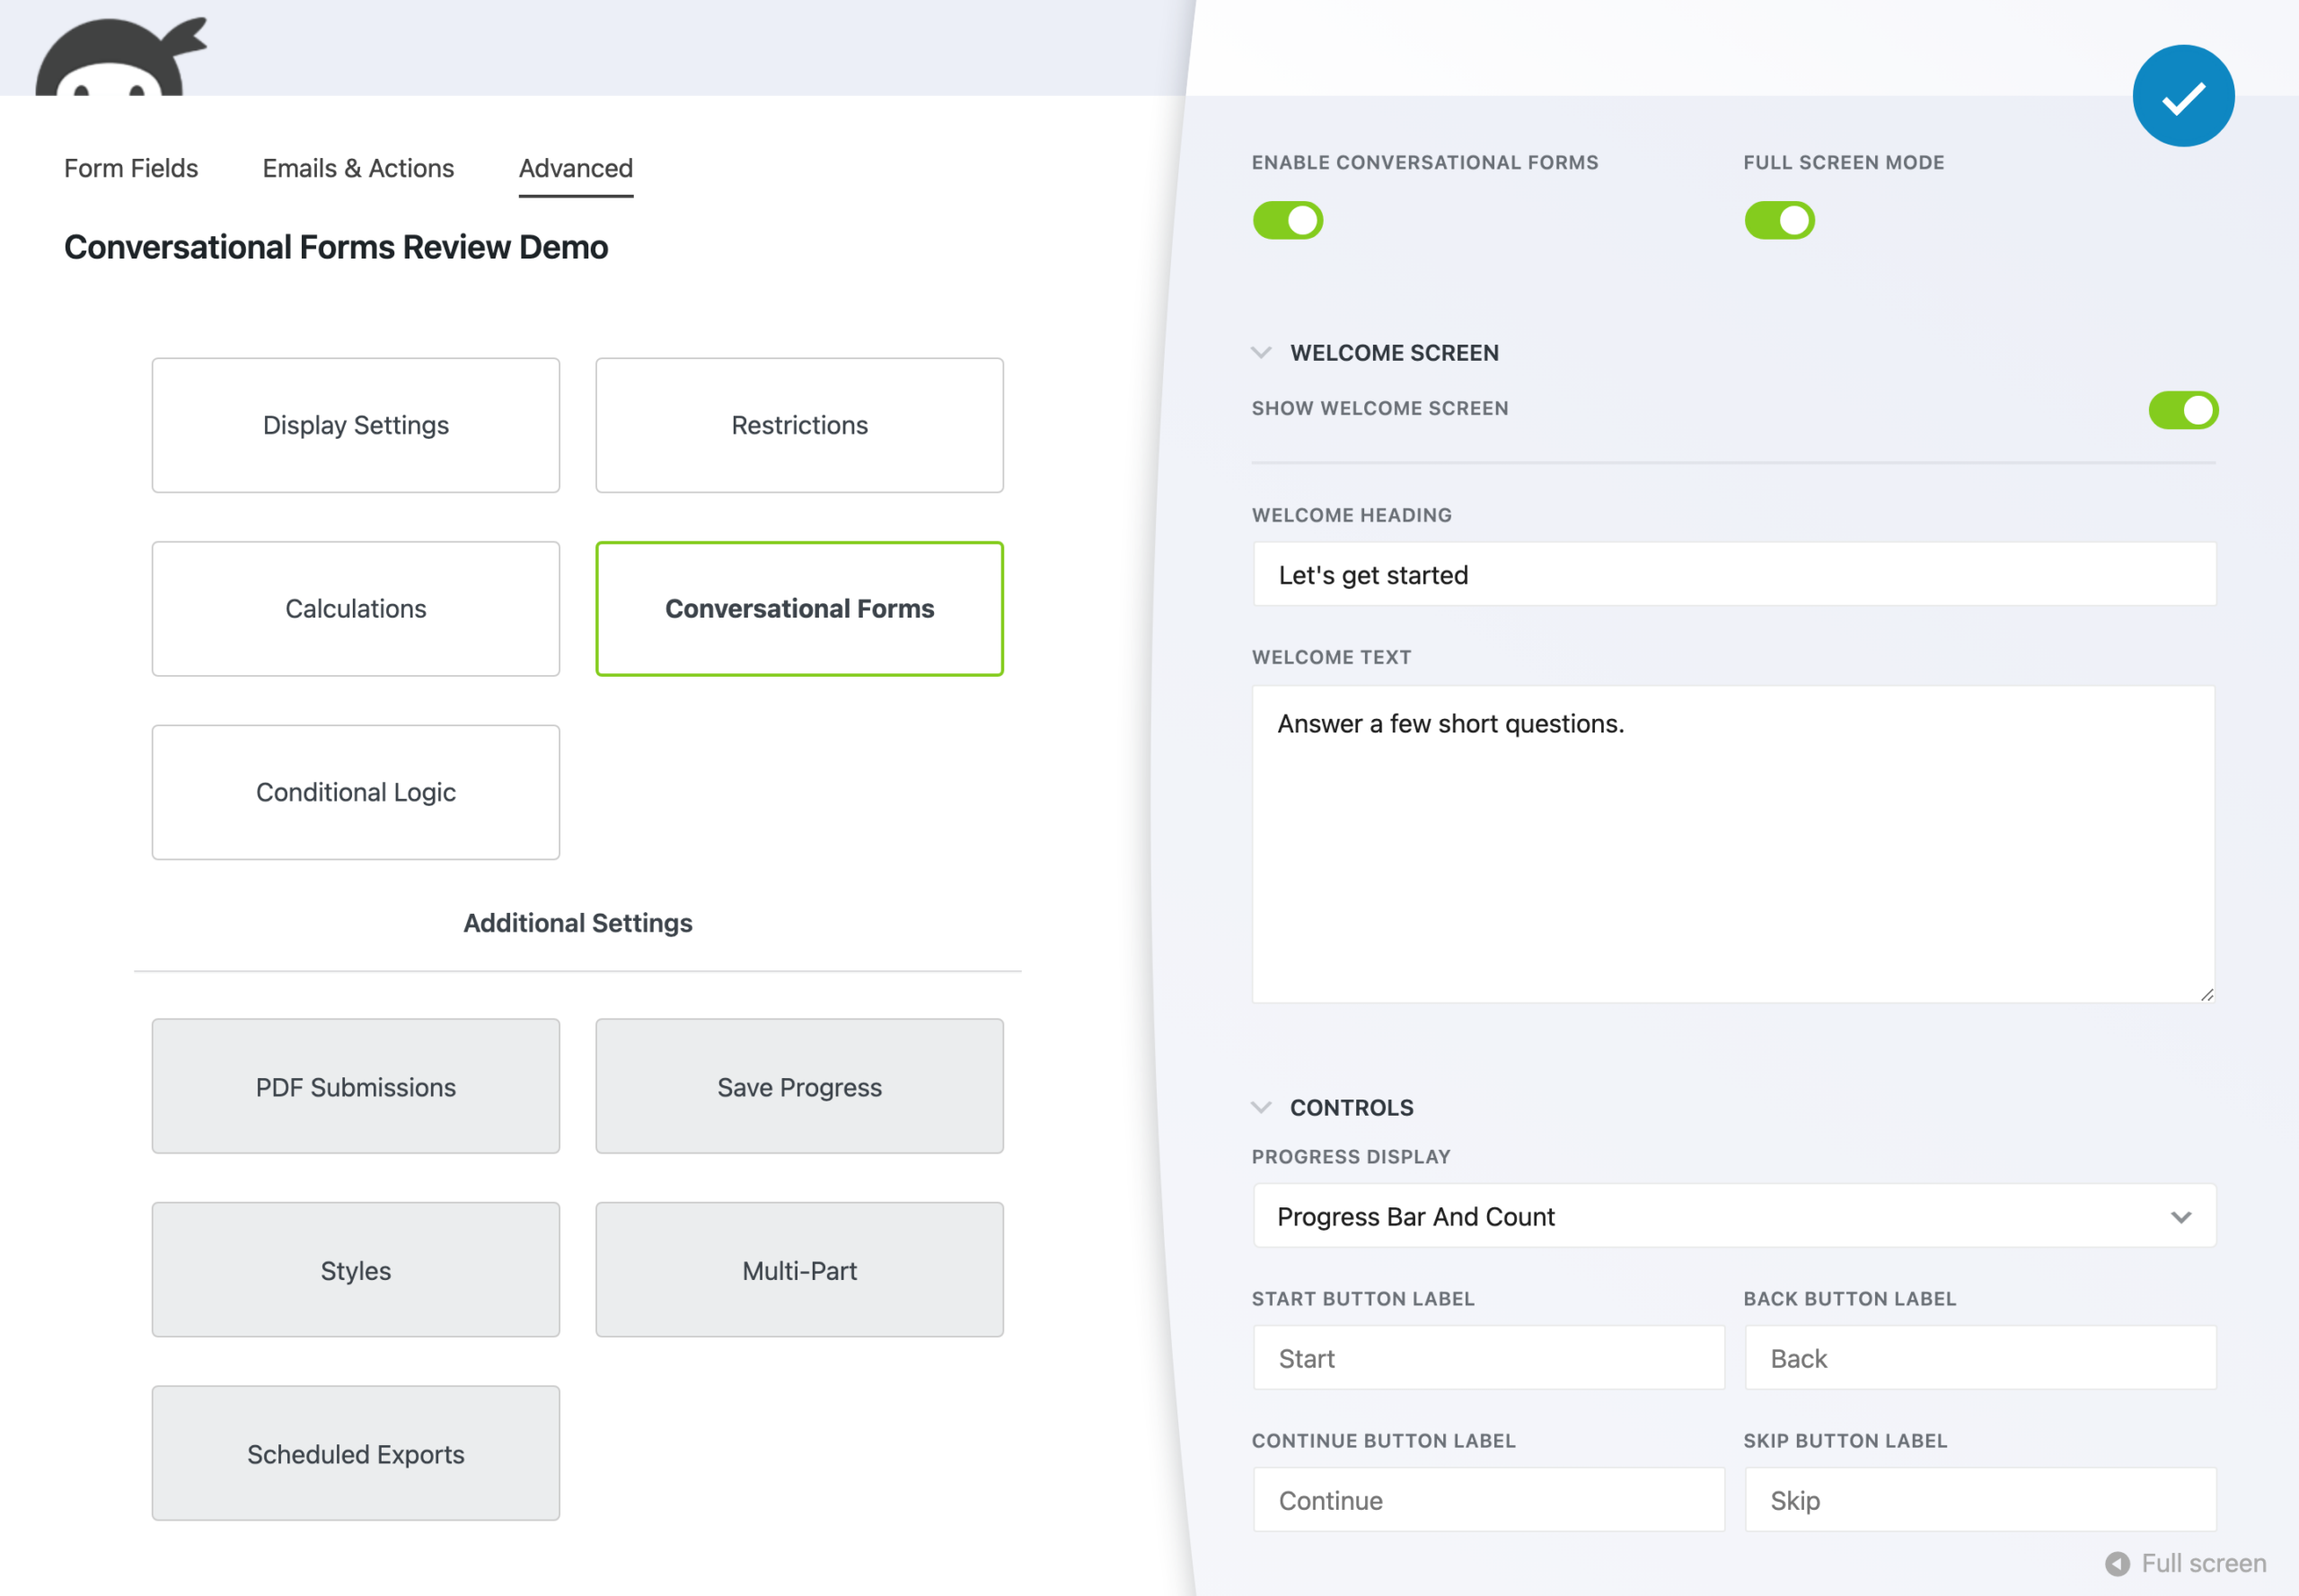
Task: Click the Full screen arrow icon
Action: 2117,1563
